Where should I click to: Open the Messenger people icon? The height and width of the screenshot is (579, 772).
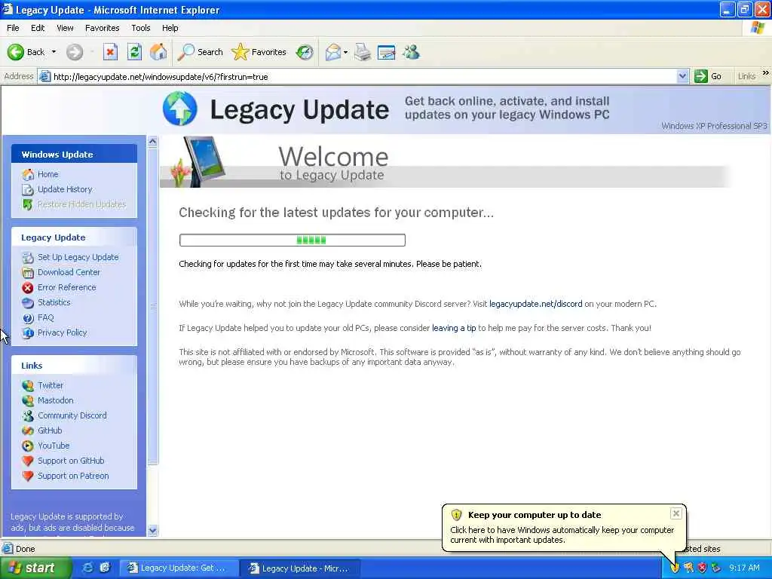[411, 52]
